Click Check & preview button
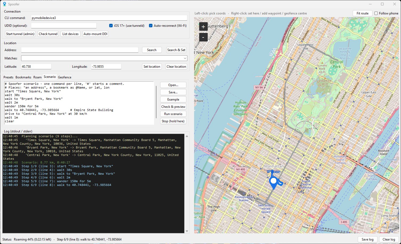This screenshot has width=401, height=244. 173,107
